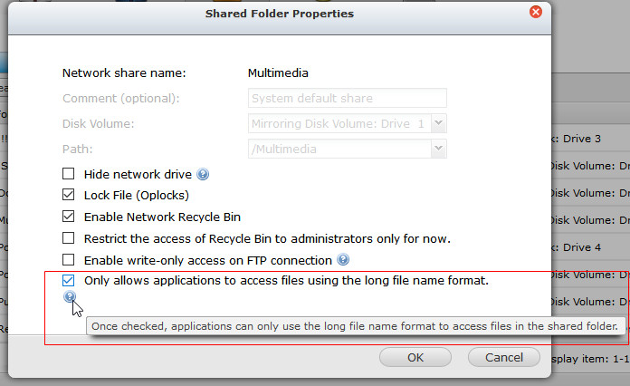This screenshot has width=630, height=386.
Task: Enable write-only access on FTP connection
Action: point(69,260)
